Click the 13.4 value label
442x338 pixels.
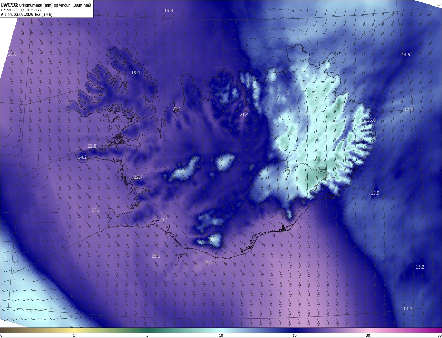pyautogui.click(x=407, y=308)
